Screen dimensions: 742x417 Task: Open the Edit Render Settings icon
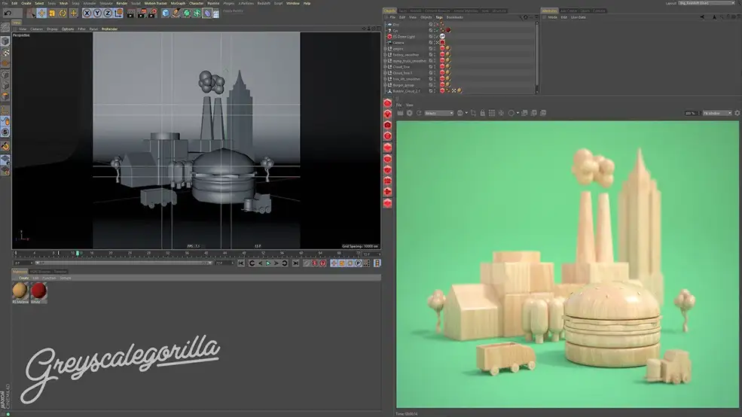[152, 14]
